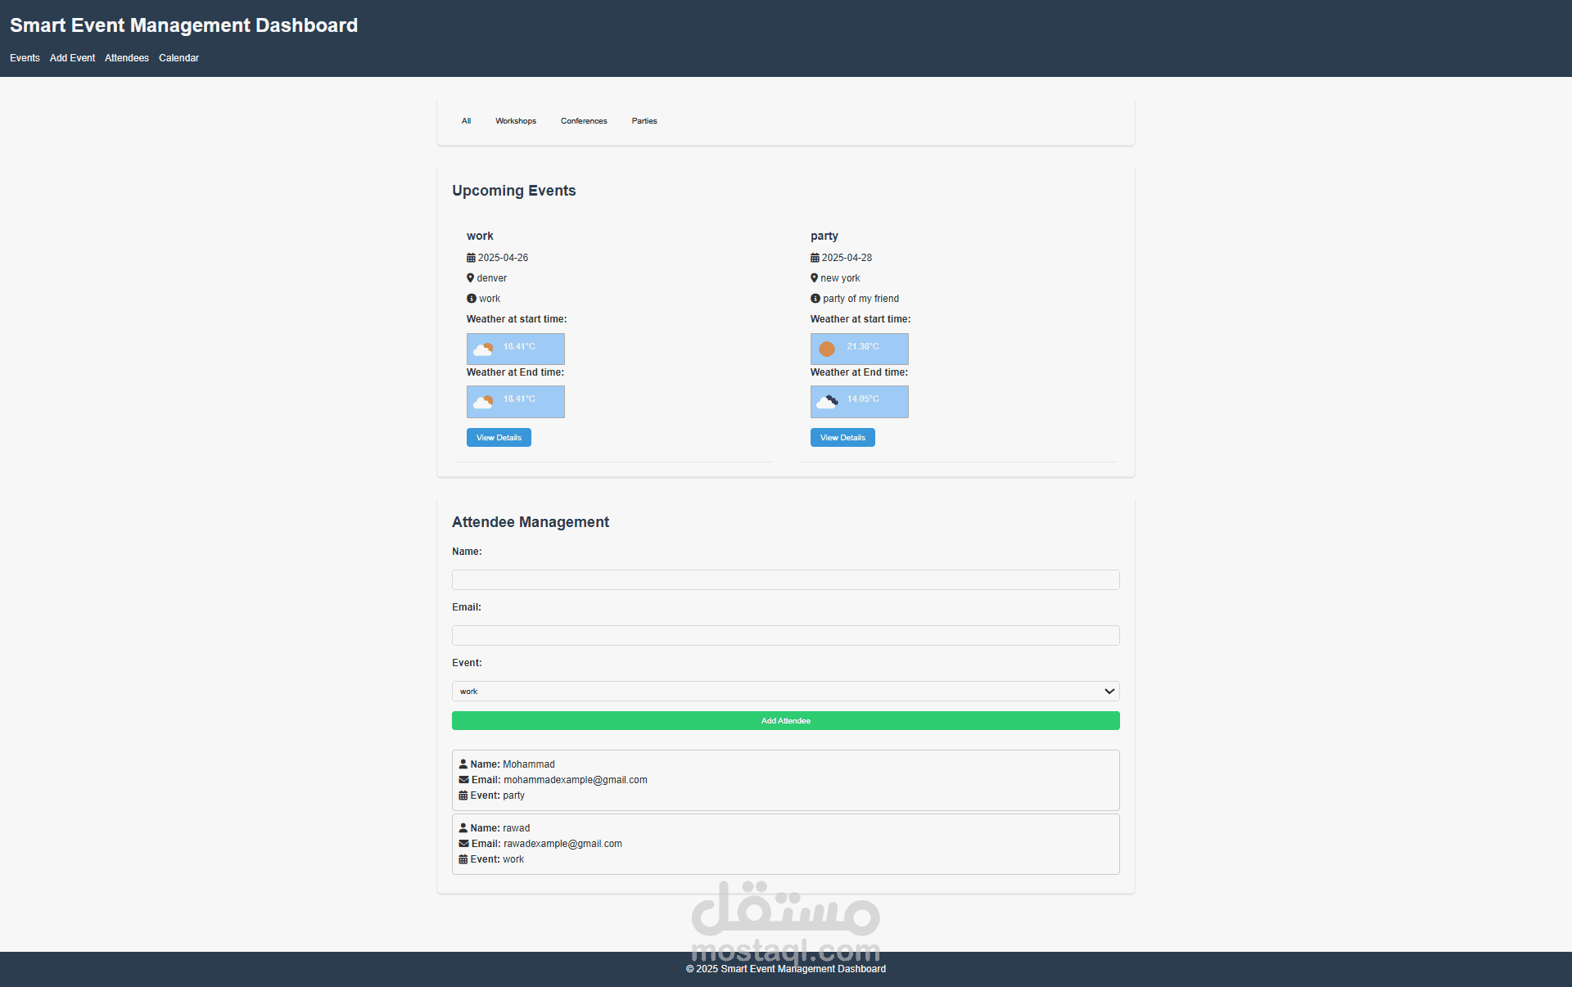Open the Calendar navigation link
Screen dimensions: 1572x987
pyautogui.click(x=178, y=58)
